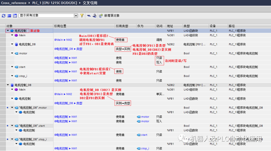The image size is (271, 151).
Task: Click the filter funnel icon
Action: tap(82, 16)
